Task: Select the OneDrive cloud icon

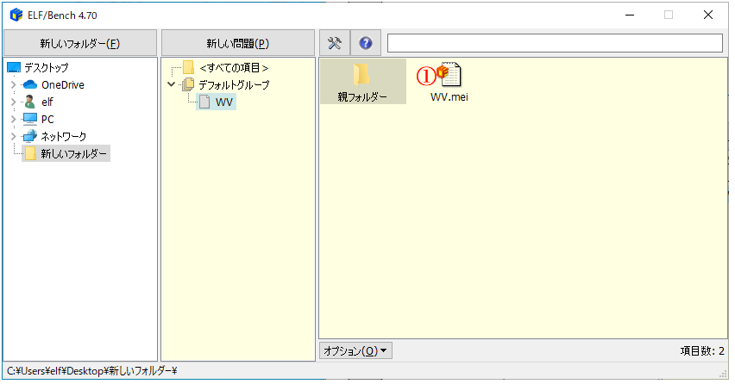Action: coord(29,84)
